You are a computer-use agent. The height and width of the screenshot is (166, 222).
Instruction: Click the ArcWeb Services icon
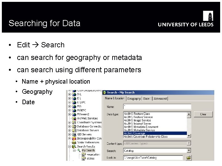click(x=74, y=118)
